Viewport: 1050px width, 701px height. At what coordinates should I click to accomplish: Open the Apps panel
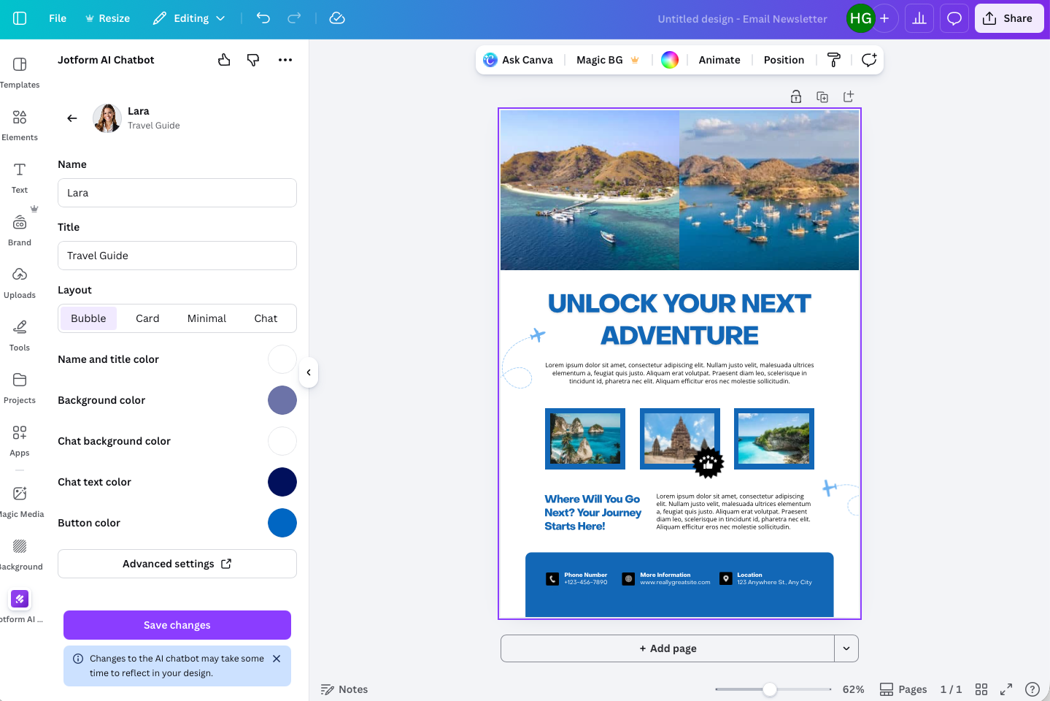pyautogui.click(x=20, y=440)
